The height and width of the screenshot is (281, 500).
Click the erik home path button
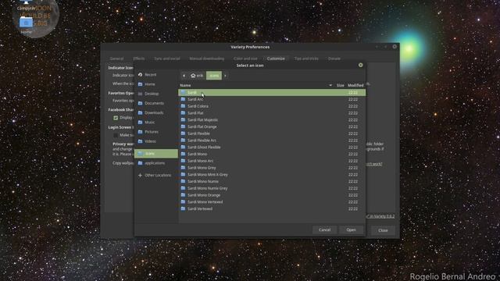click(197, 76)
